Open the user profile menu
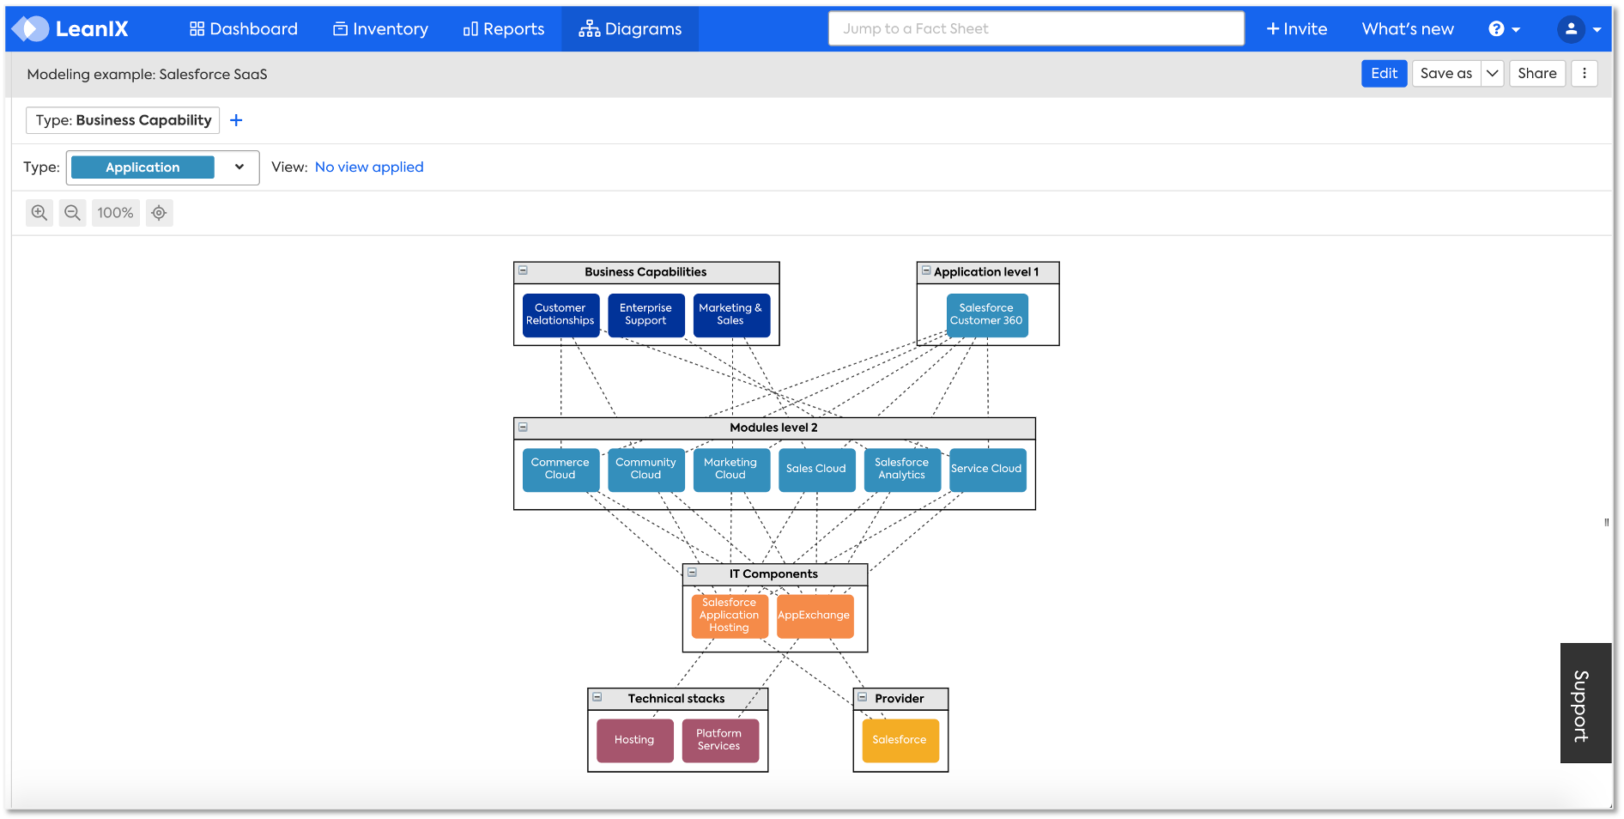1624x819 pixels. (x=1579, y=29)
